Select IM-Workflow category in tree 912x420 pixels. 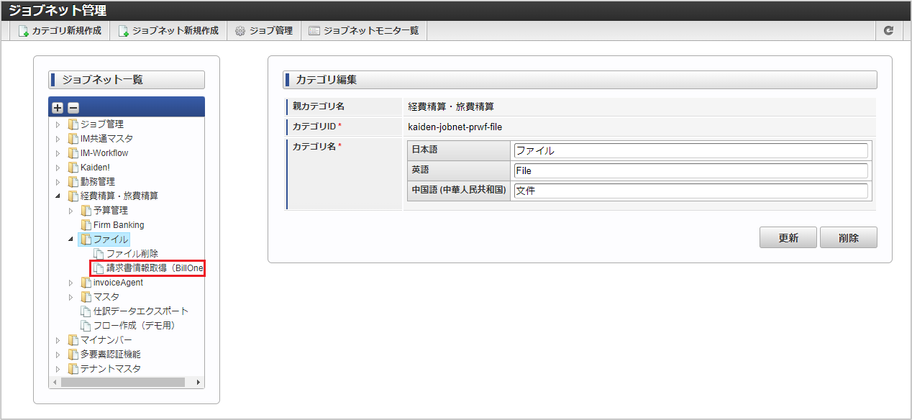[x=104, y=153]
